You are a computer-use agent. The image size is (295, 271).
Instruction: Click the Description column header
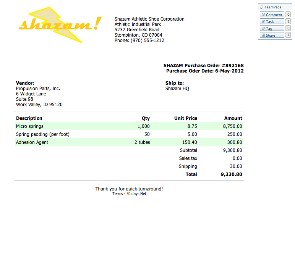point(29,118)
